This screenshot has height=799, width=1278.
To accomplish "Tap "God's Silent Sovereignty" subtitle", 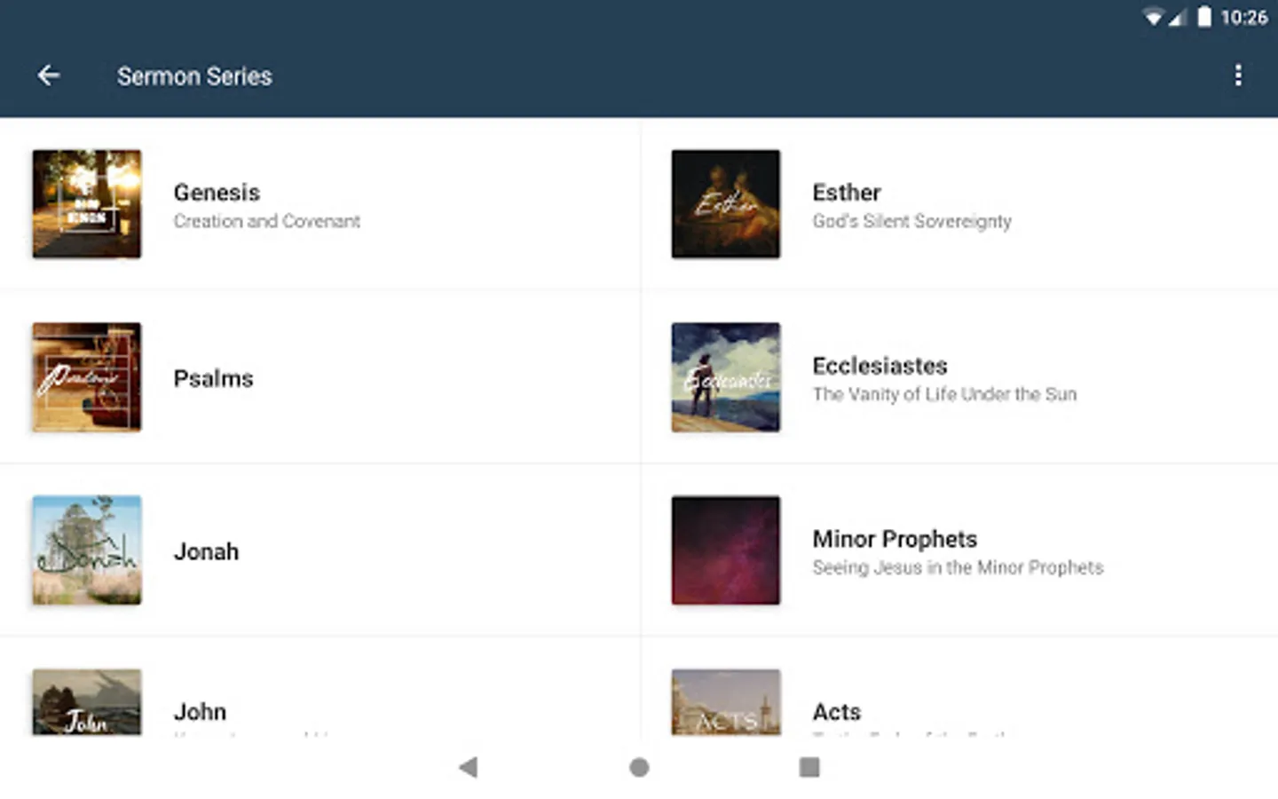I will click(x=911, y=221).
